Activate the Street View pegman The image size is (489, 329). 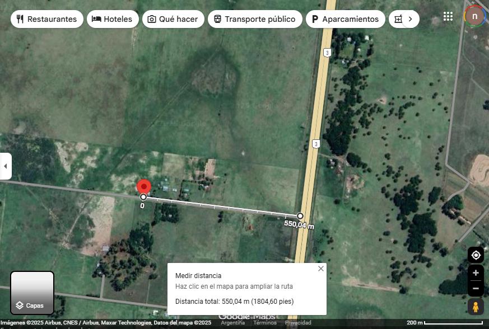pos(476,307)
